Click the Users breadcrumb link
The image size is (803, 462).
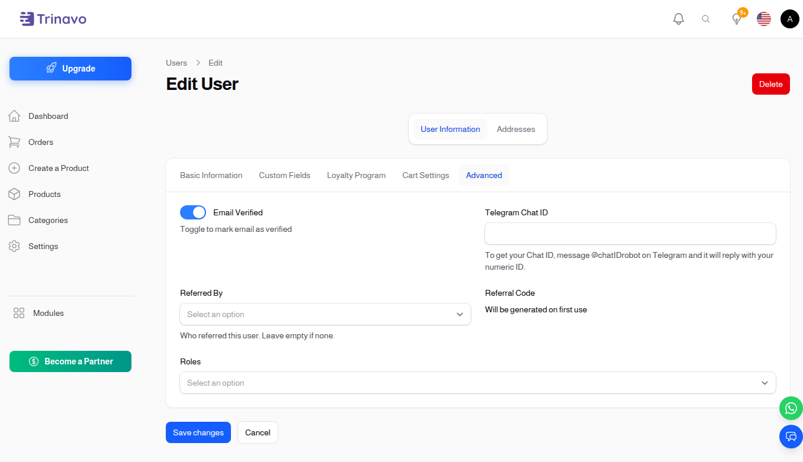[176, 63]
